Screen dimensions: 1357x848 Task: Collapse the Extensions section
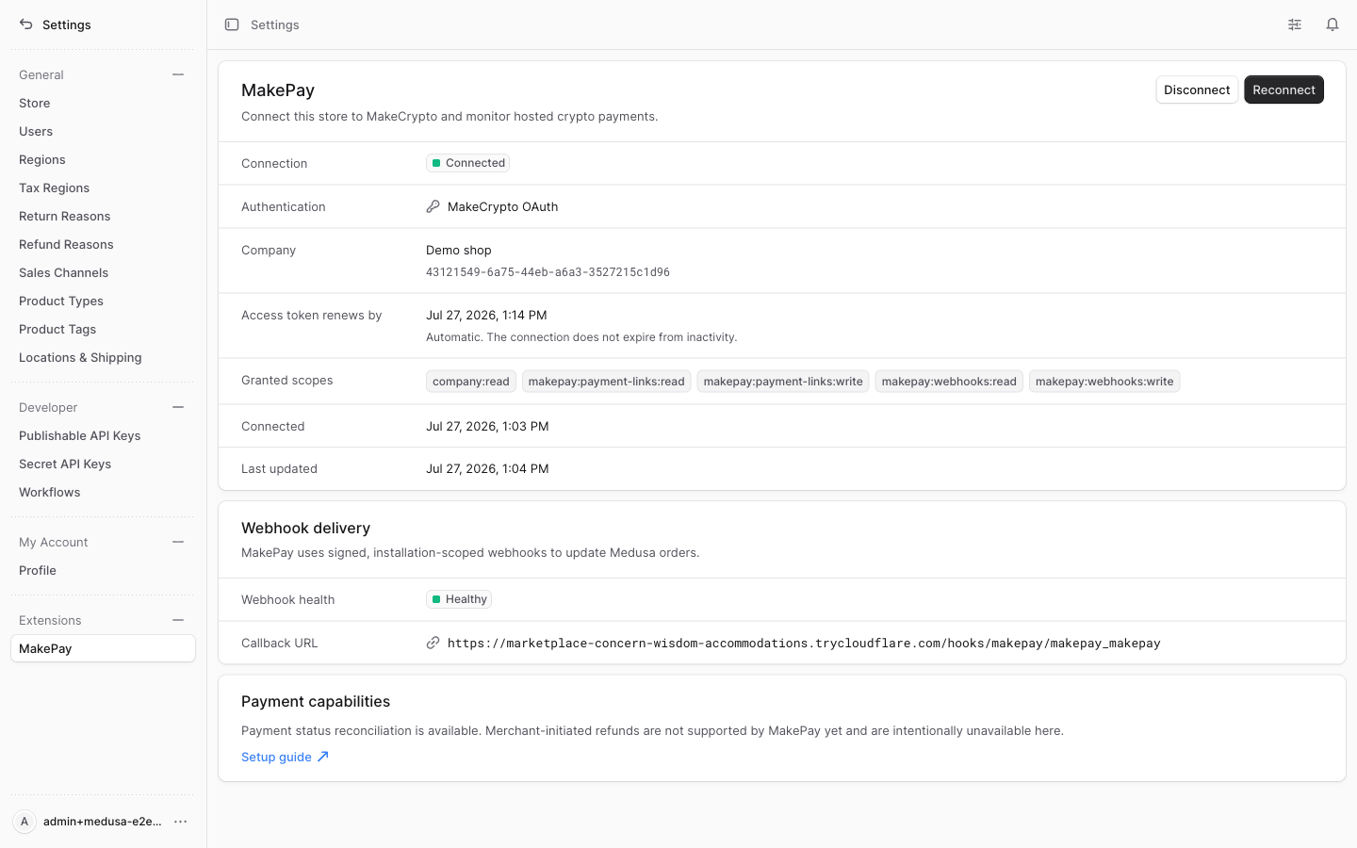[x=178, y=620]
